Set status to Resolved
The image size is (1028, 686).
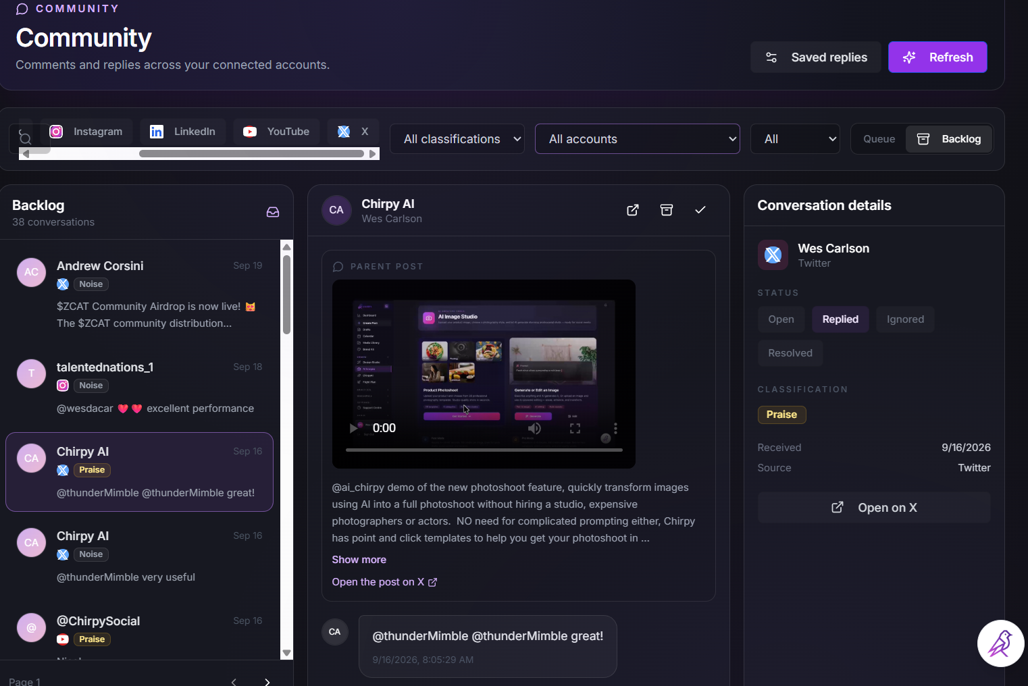[x=790, y=353]
